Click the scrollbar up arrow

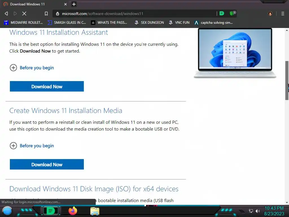(287, 30)
